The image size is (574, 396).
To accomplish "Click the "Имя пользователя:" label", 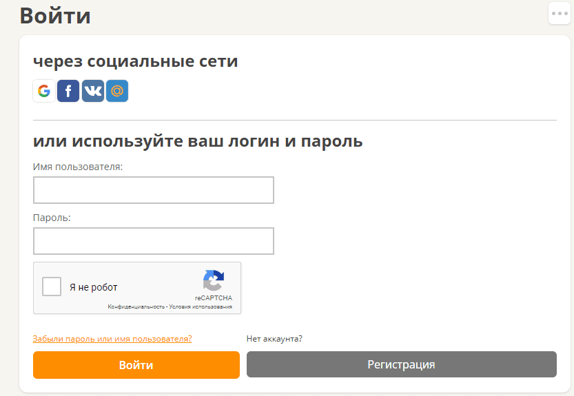I will tap(78, 167).
